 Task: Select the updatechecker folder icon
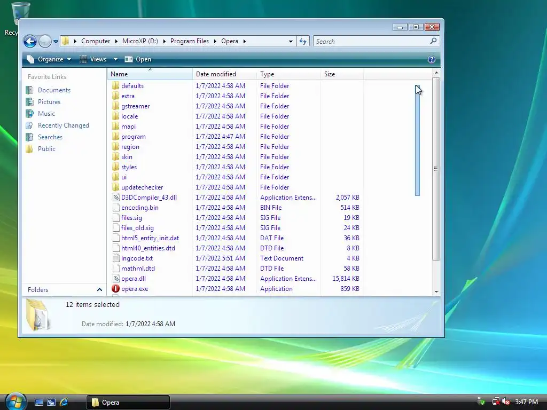116,187
